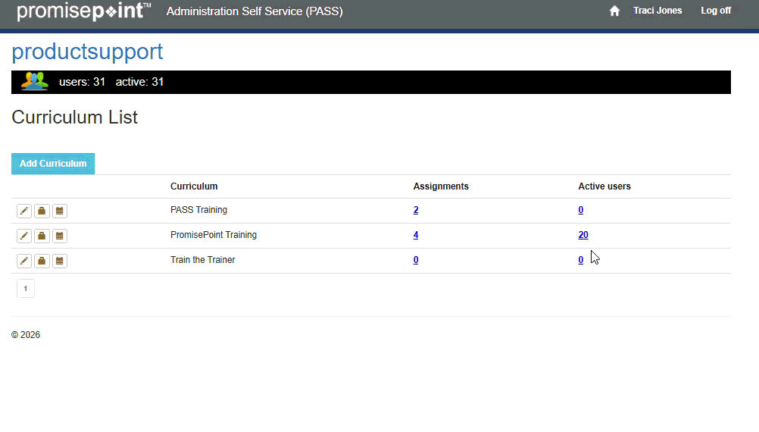Click the lock icon for Train the Trainer
Screen dimensions: 759x432
point(42,261)
